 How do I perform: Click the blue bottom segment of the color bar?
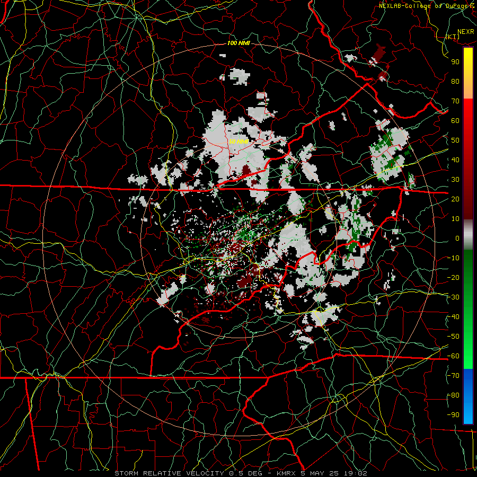pos(468,396)
